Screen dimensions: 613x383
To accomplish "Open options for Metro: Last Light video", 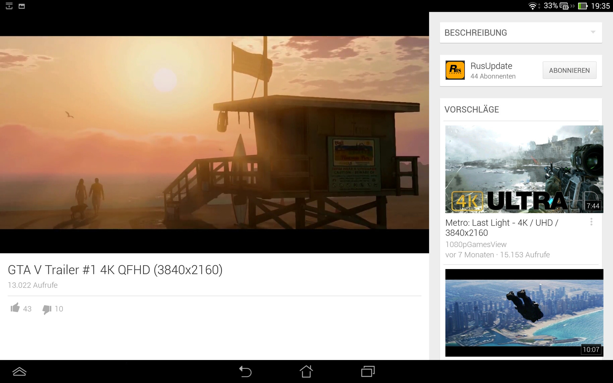I will pos(591,222).
